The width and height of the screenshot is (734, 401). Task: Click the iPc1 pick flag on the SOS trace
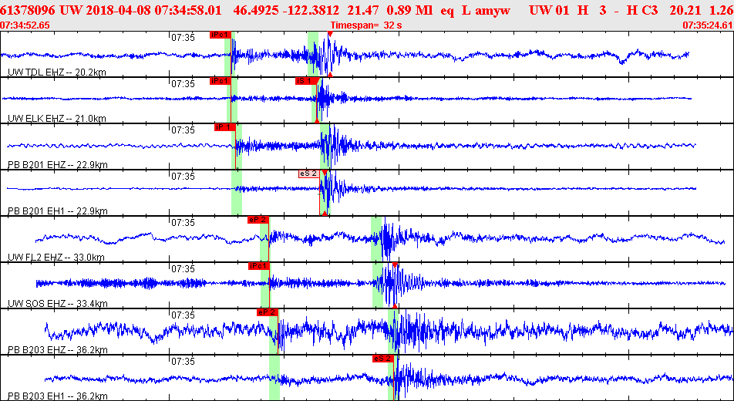259,266
